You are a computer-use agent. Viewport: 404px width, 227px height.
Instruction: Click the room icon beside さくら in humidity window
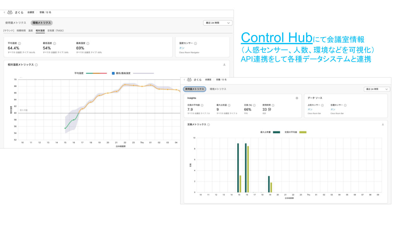pos(10,12)
